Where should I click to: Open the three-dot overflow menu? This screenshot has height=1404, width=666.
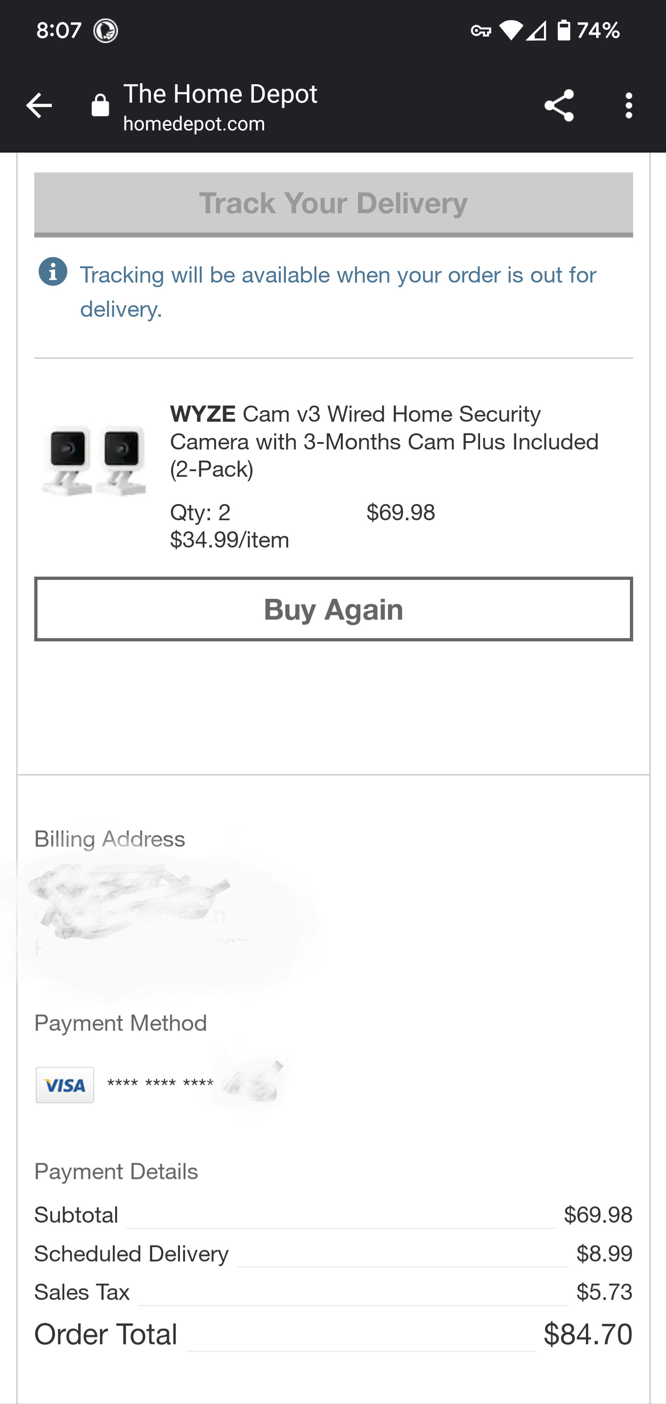coord(629,106)
